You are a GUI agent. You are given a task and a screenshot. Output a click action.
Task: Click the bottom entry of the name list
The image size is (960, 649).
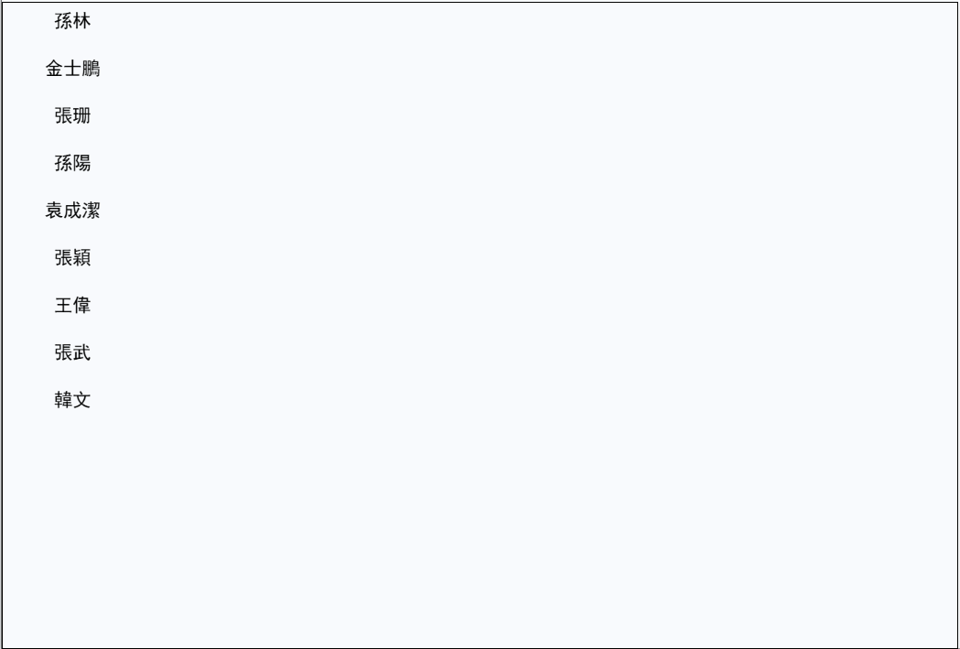pos(72,400)
